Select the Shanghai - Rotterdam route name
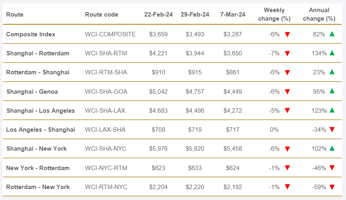This screenshot has height=200, width=346. [38, 53]
